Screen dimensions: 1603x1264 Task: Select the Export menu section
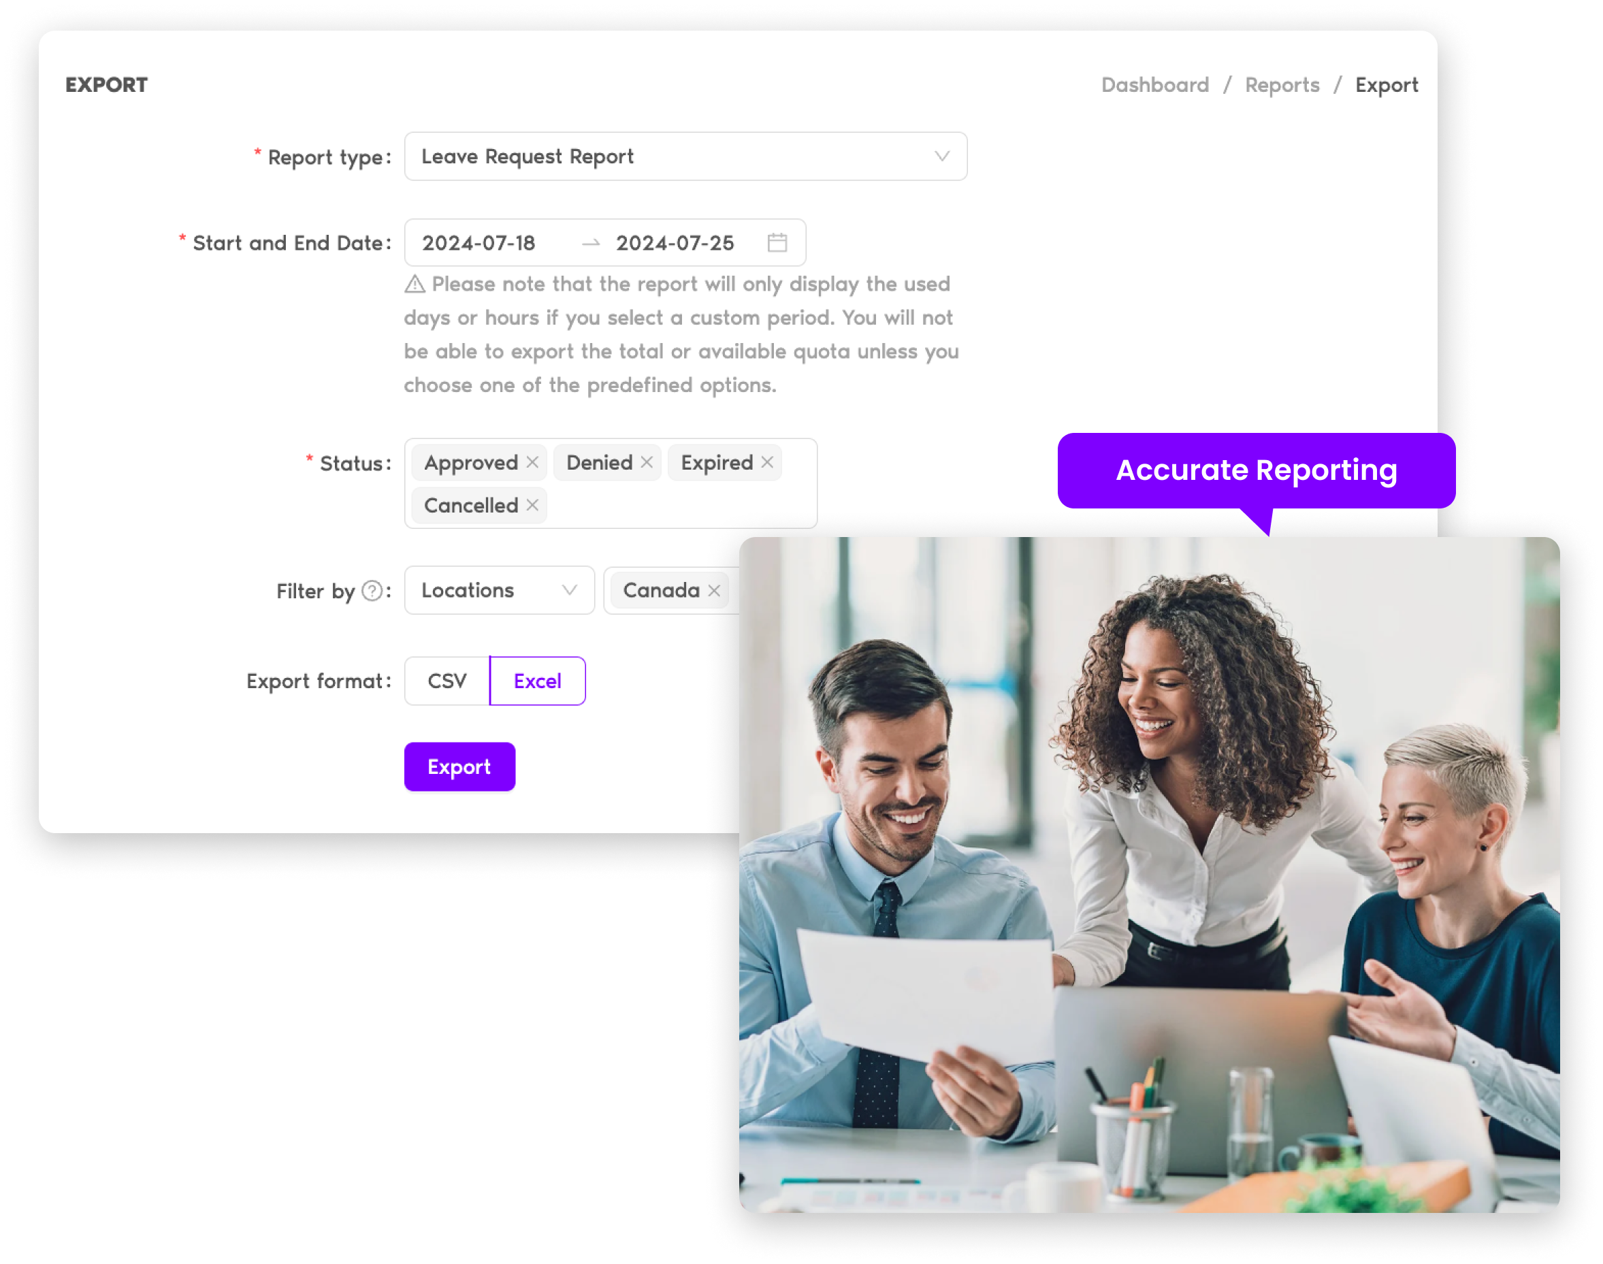click(1383, 83)
